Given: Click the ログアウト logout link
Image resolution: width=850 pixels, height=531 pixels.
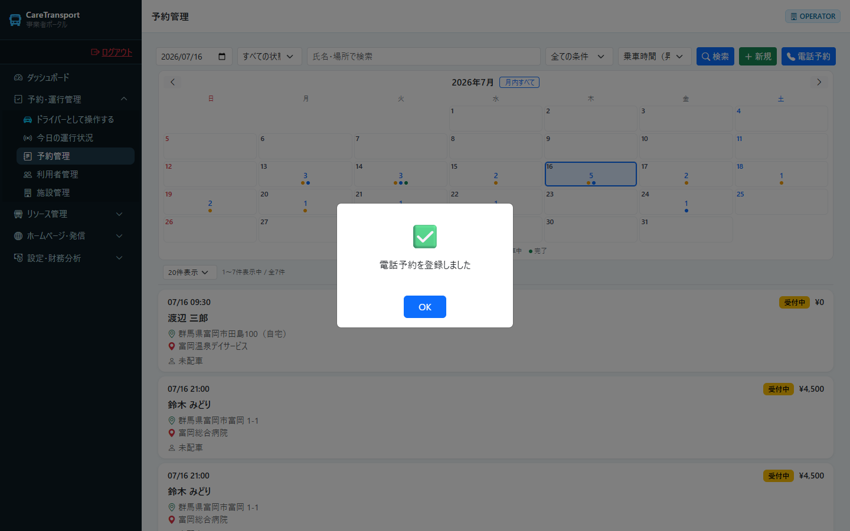Looking at the screenshot, I should point(112,52).
